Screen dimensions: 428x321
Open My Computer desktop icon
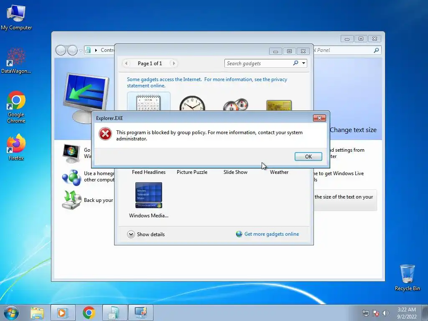coord(16,18)
